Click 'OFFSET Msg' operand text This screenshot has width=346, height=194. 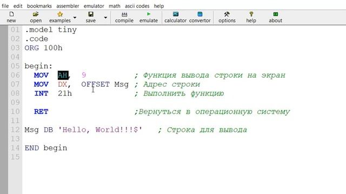pos(105,85)
